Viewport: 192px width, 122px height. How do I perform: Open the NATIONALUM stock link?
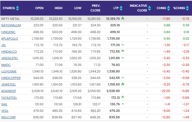[11, 25]
